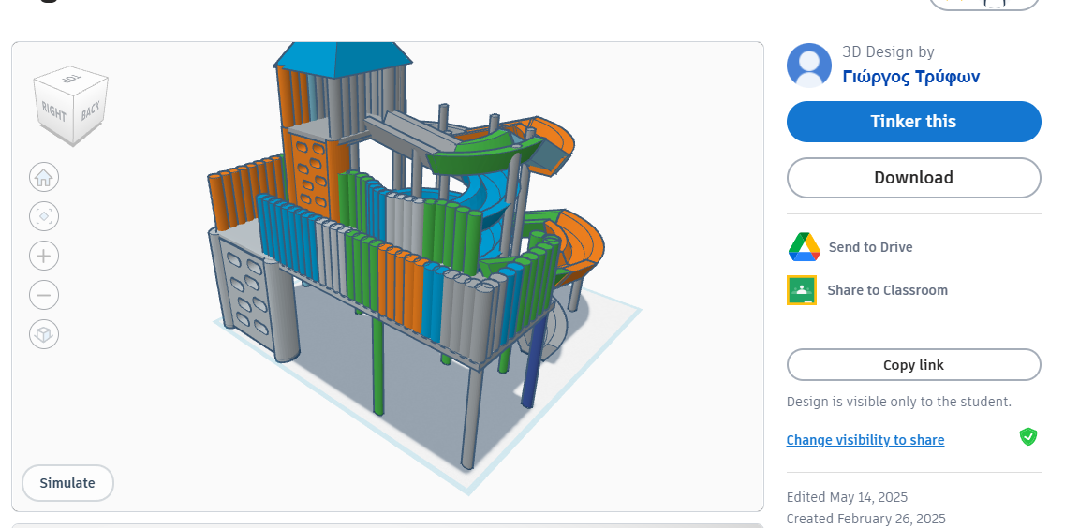Click the green shield privacy icon
The image size is (1079, 528).
pyautogui.click(x=1028, y=436)
